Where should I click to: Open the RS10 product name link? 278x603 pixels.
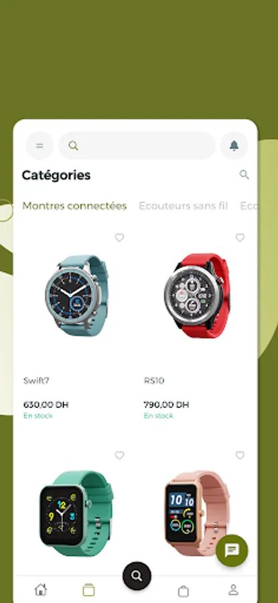[154, 381]
